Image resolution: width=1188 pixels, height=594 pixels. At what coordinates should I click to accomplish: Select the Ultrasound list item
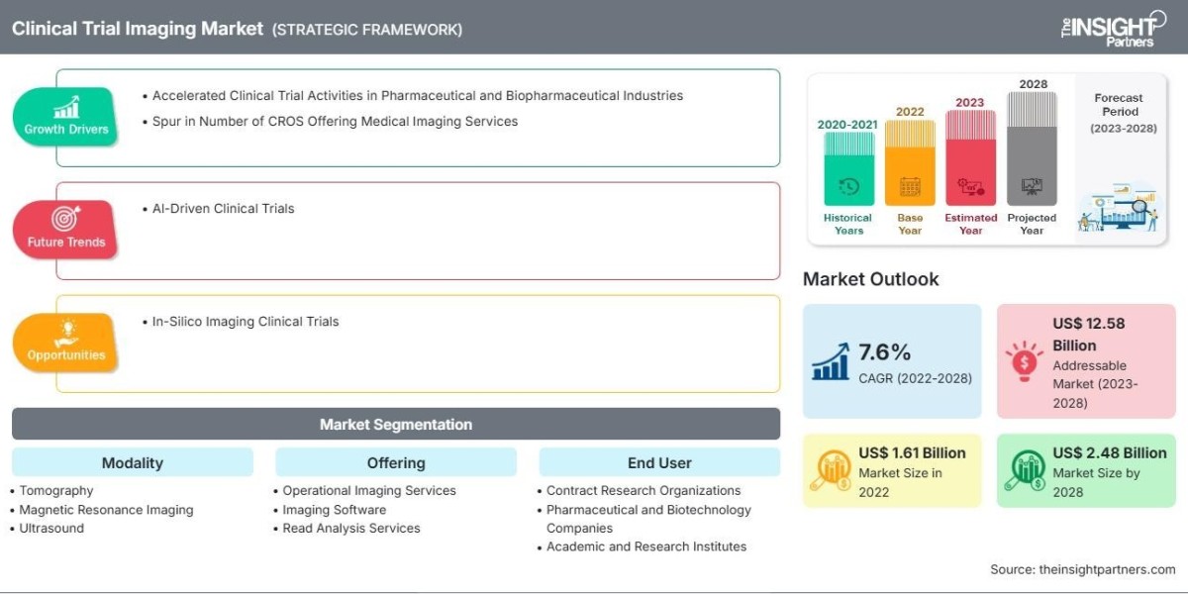(x=51, y=528)
